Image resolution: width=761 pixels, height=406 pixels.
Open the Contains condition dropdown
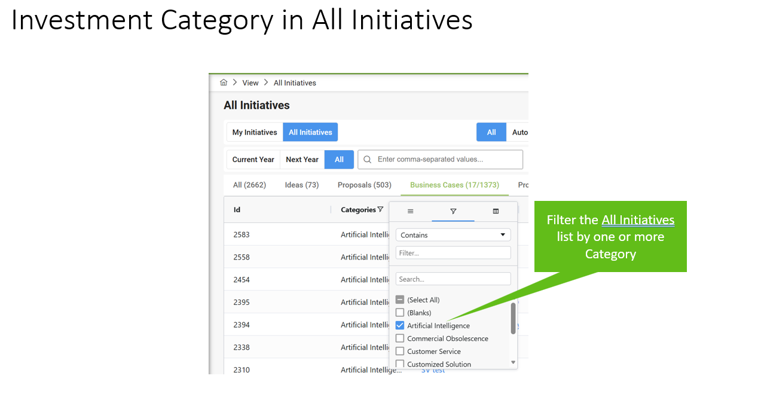click(x=453, y=235)
